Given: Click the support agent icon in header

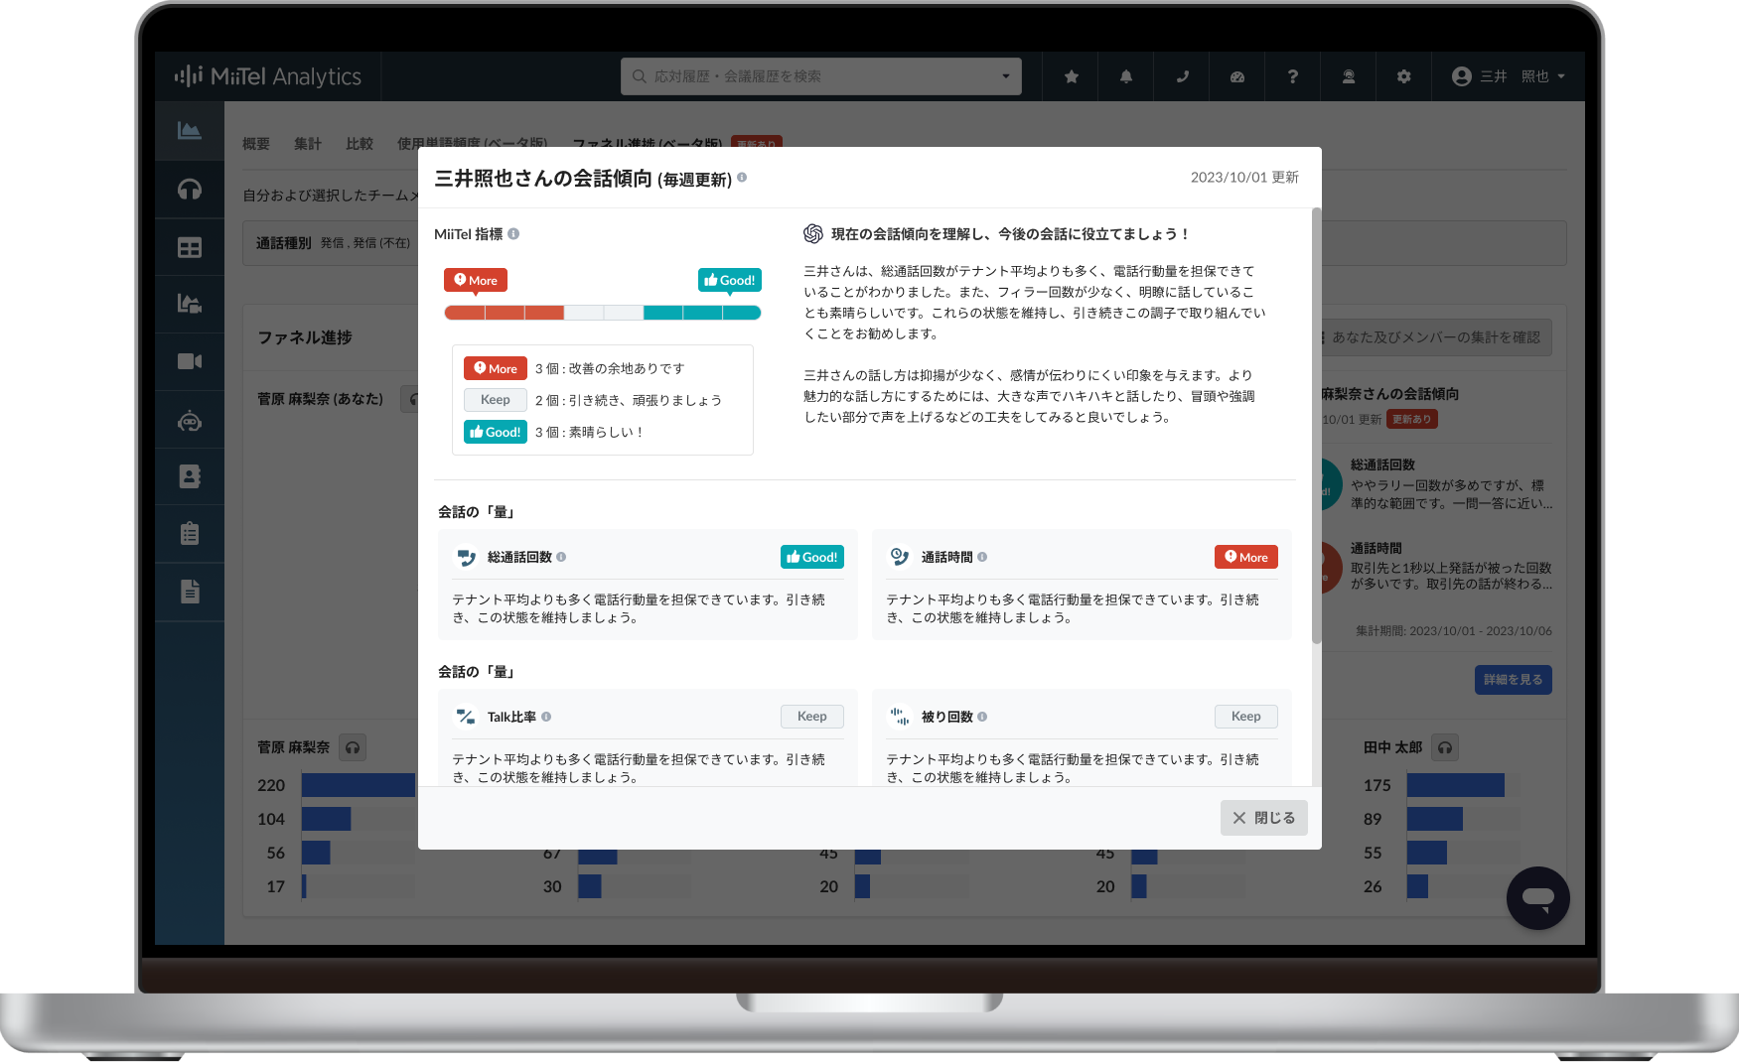Looking at the screenshot, I should tap(1349, 76).
